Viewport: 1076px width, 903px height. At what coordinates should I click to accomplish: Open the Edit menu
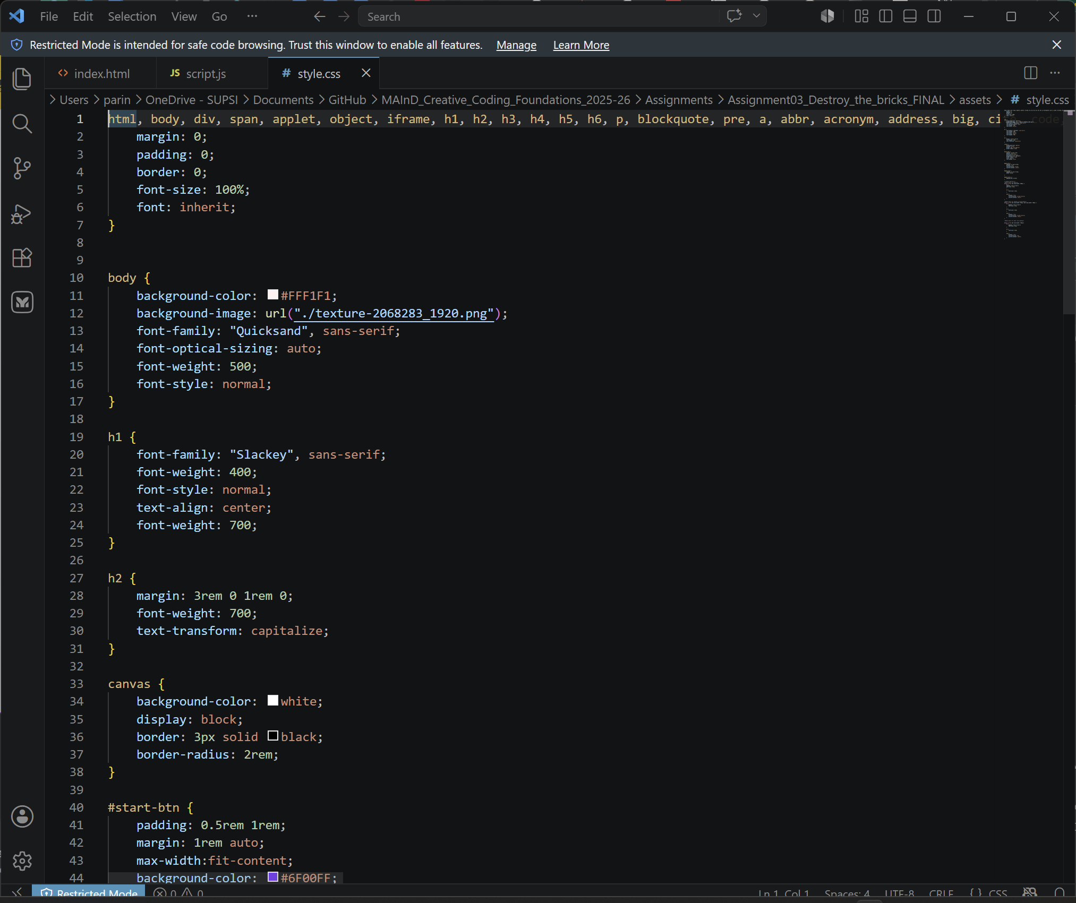83,16
